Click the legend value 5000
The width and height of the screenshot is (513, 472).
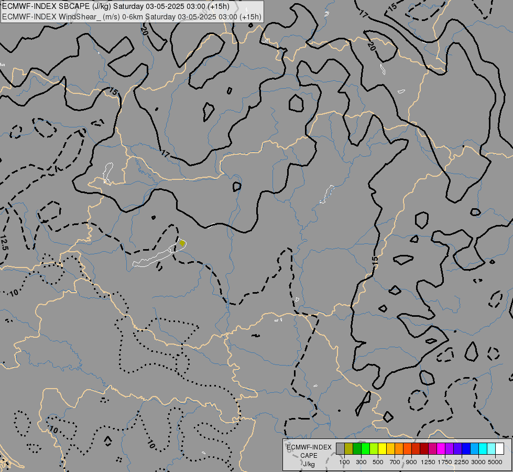pos(495,462)
